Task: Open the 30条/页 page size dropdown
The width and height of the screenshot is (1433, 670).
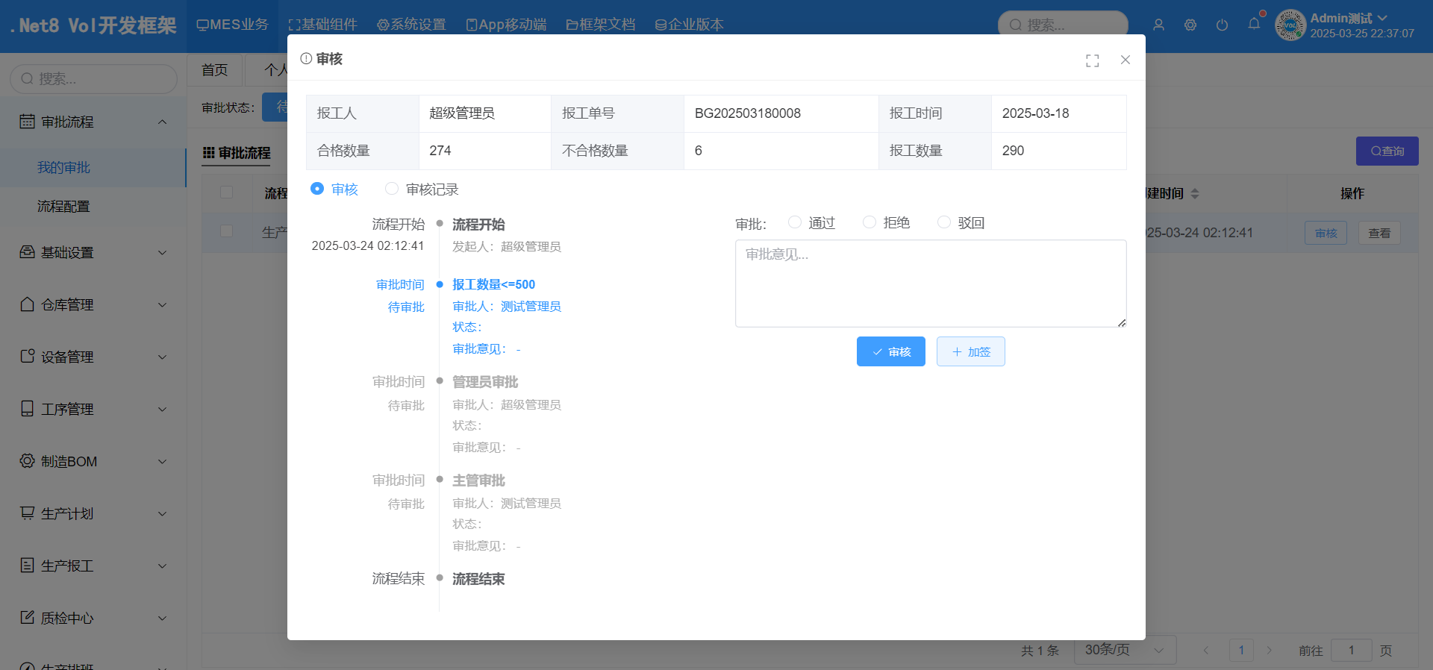Action: click(1124, 650)
